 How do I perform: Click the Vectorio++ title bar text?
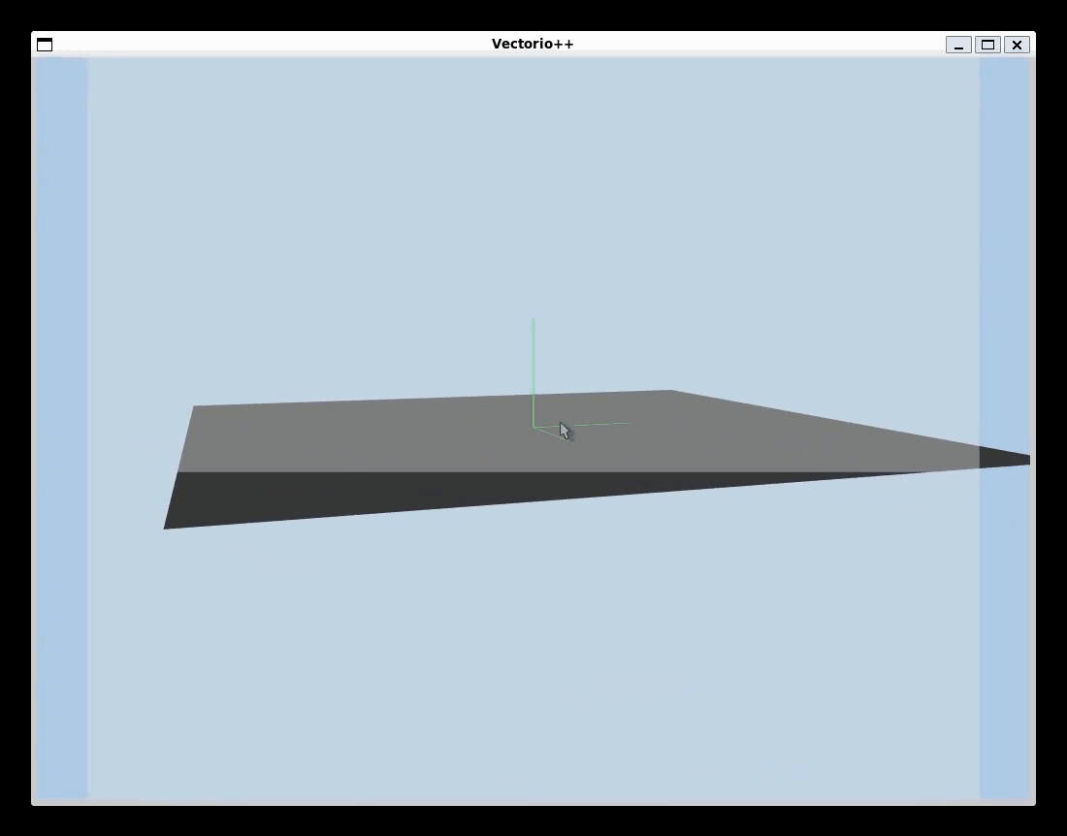coord(533,43)
